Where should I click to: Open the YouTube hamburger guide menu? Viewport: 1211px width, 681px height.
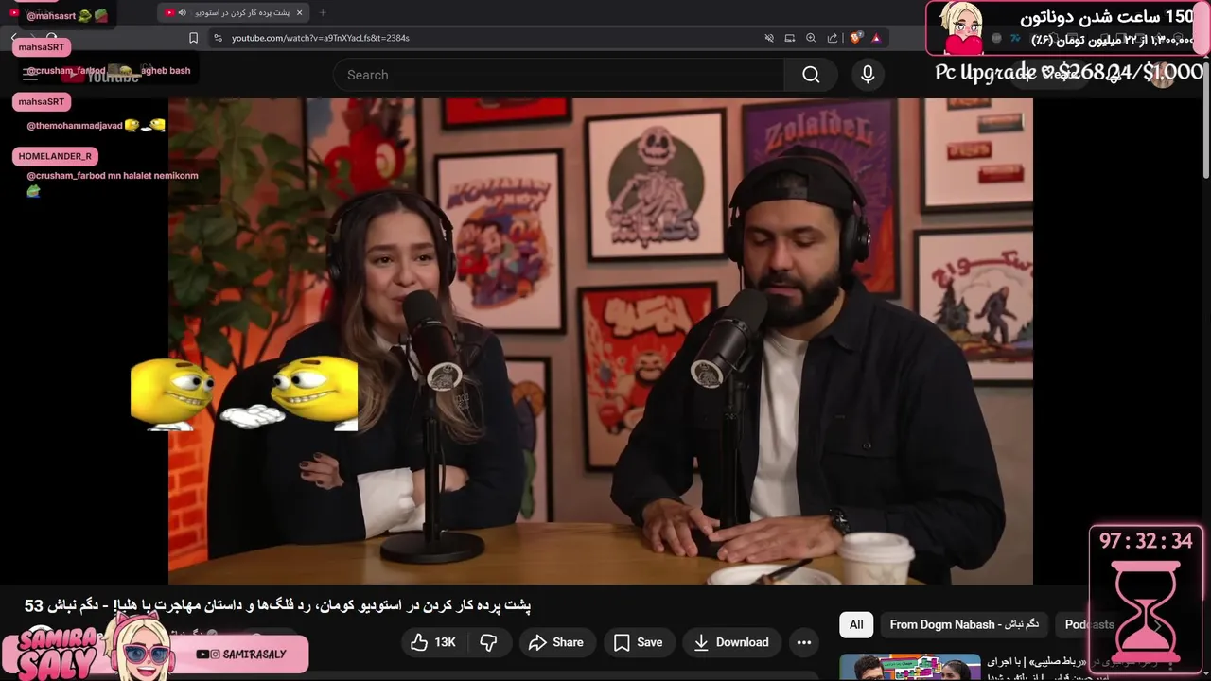coord(30,75)
